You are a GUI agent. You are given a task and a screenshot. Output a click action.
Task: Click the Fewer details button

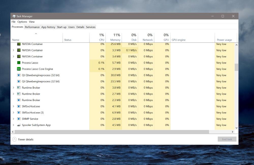(x=23, y=139)
